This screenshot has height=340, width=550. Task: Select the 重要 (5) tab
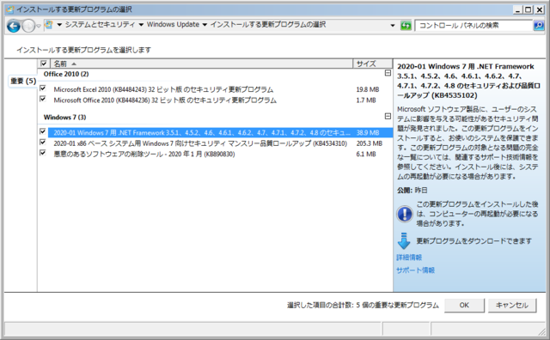(x=23, y=81)
